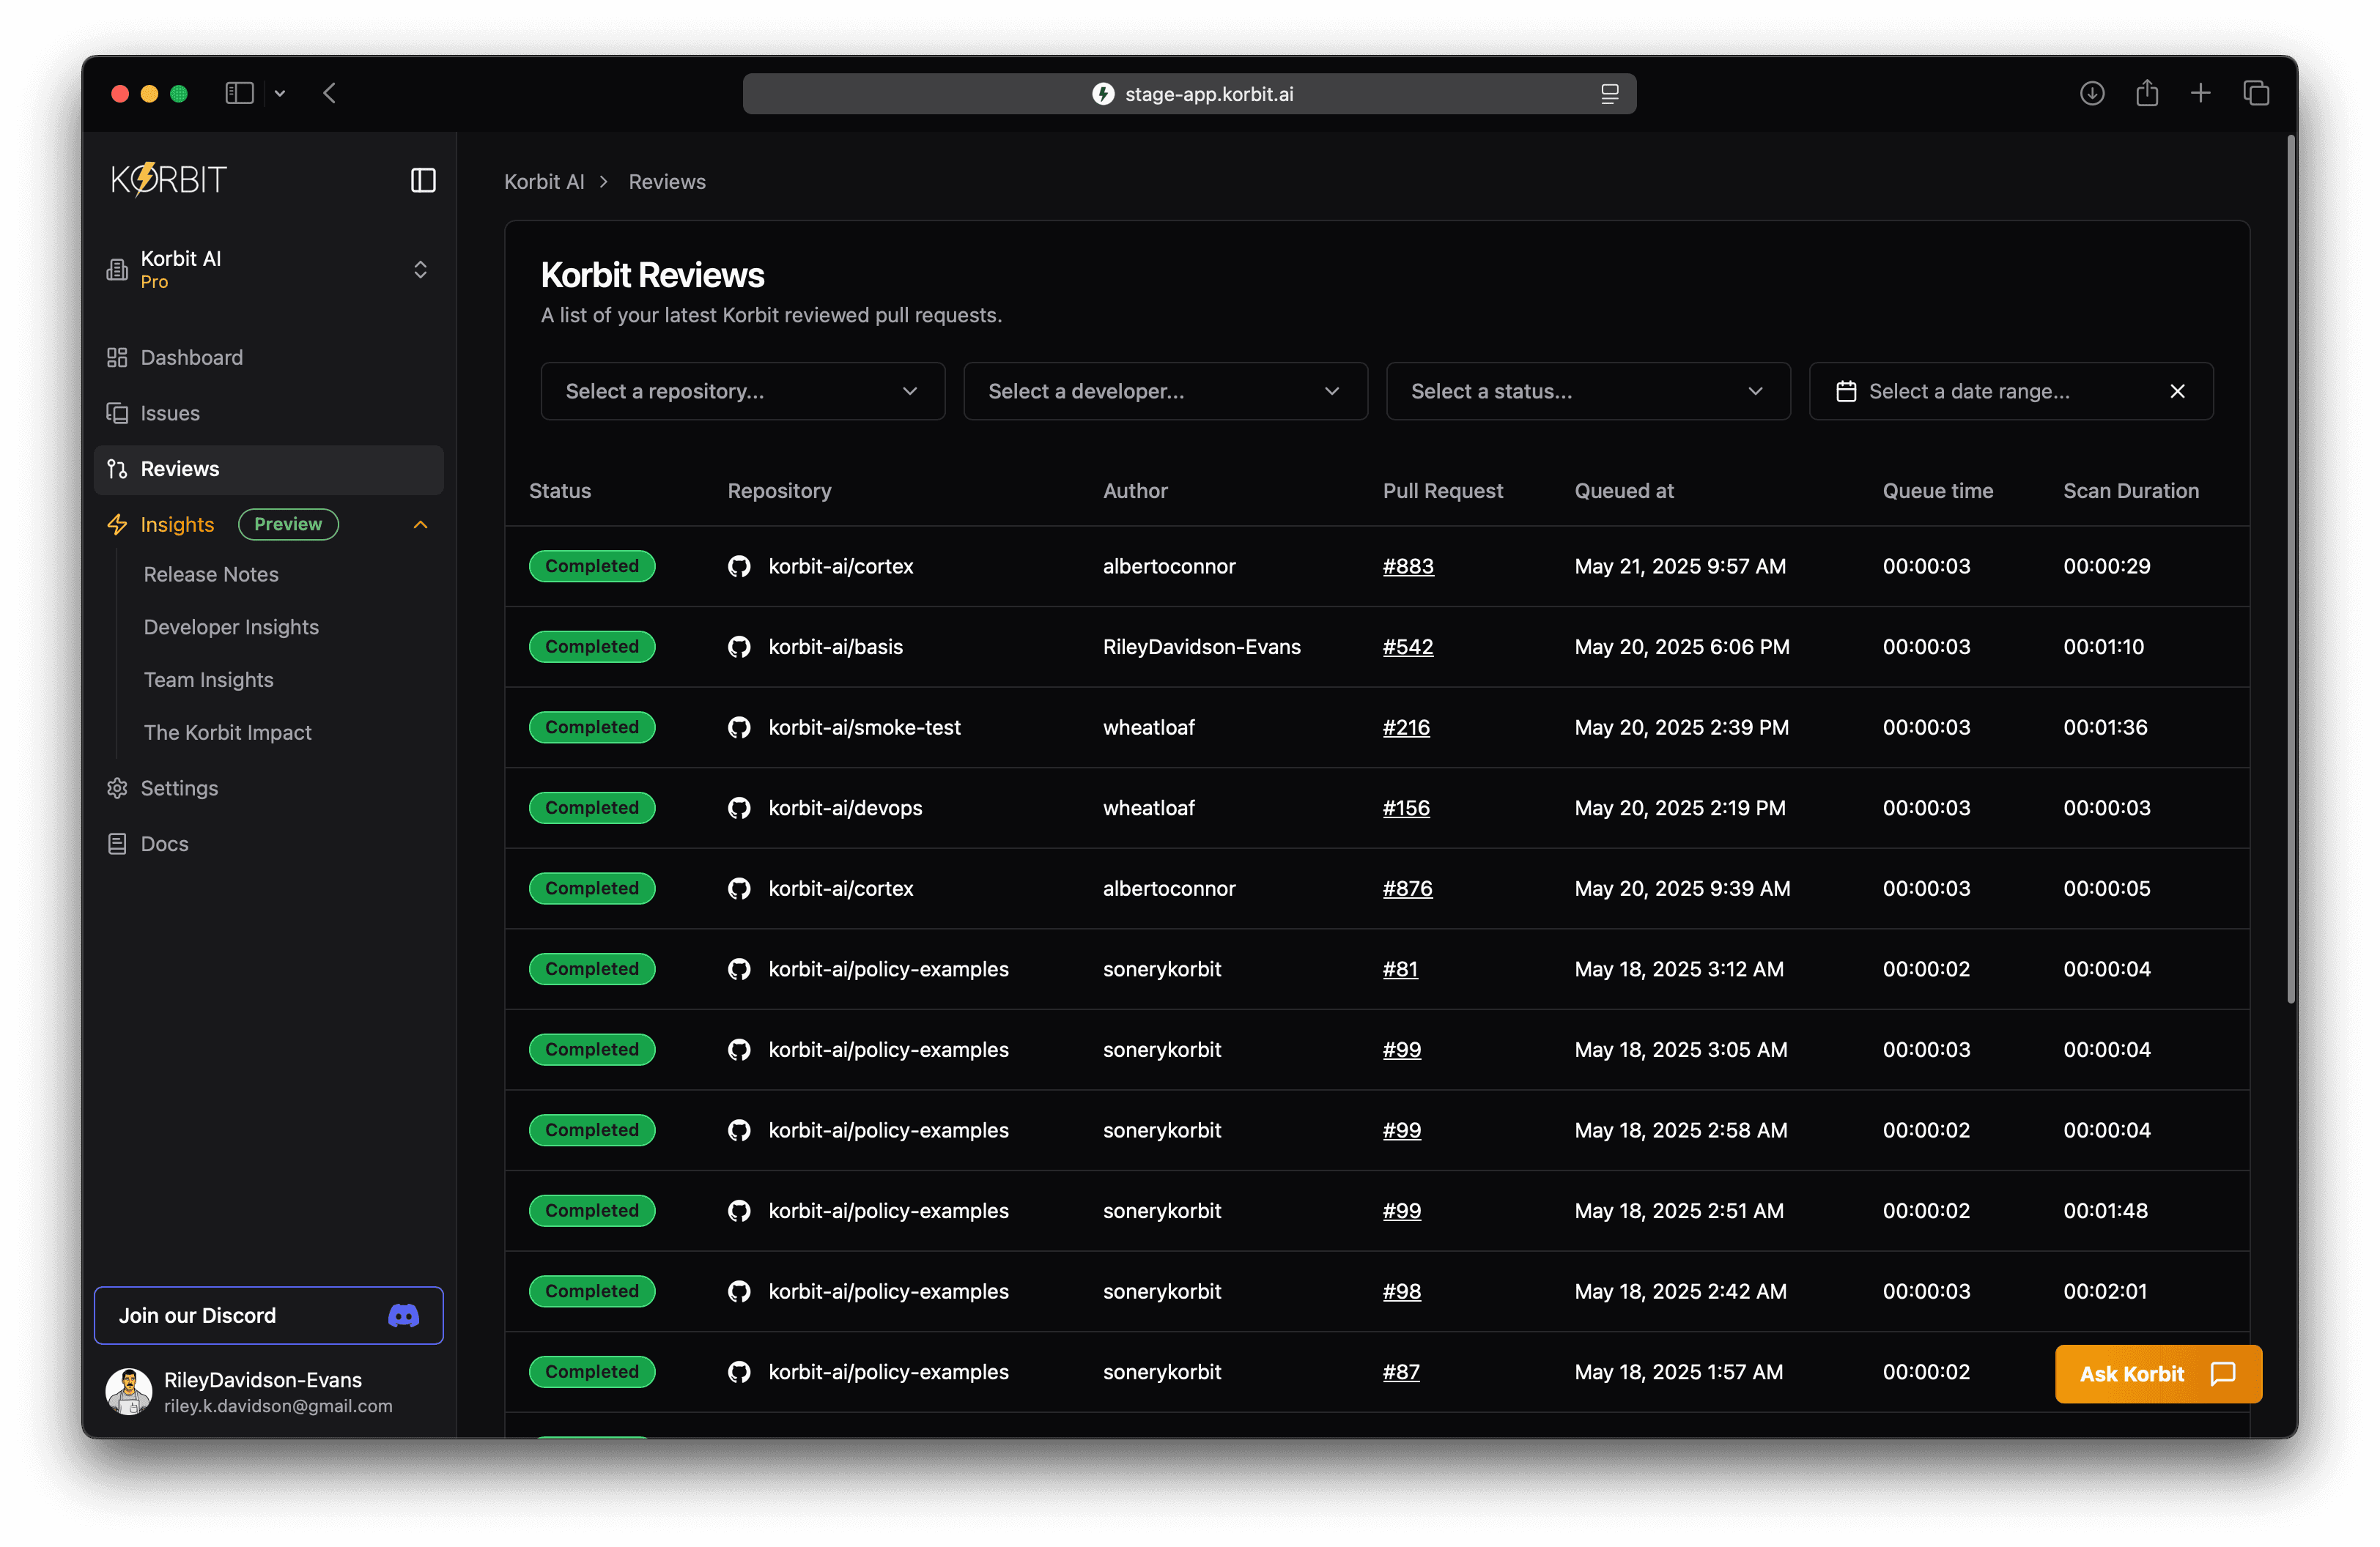Click the calendar icon in date range filter
This screenshot has width=2380, height=1547.
coord(1846,390)
